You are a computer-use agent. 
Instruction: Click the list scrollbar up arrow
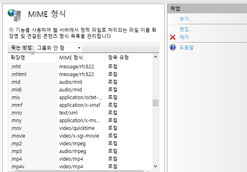[155, 57]
